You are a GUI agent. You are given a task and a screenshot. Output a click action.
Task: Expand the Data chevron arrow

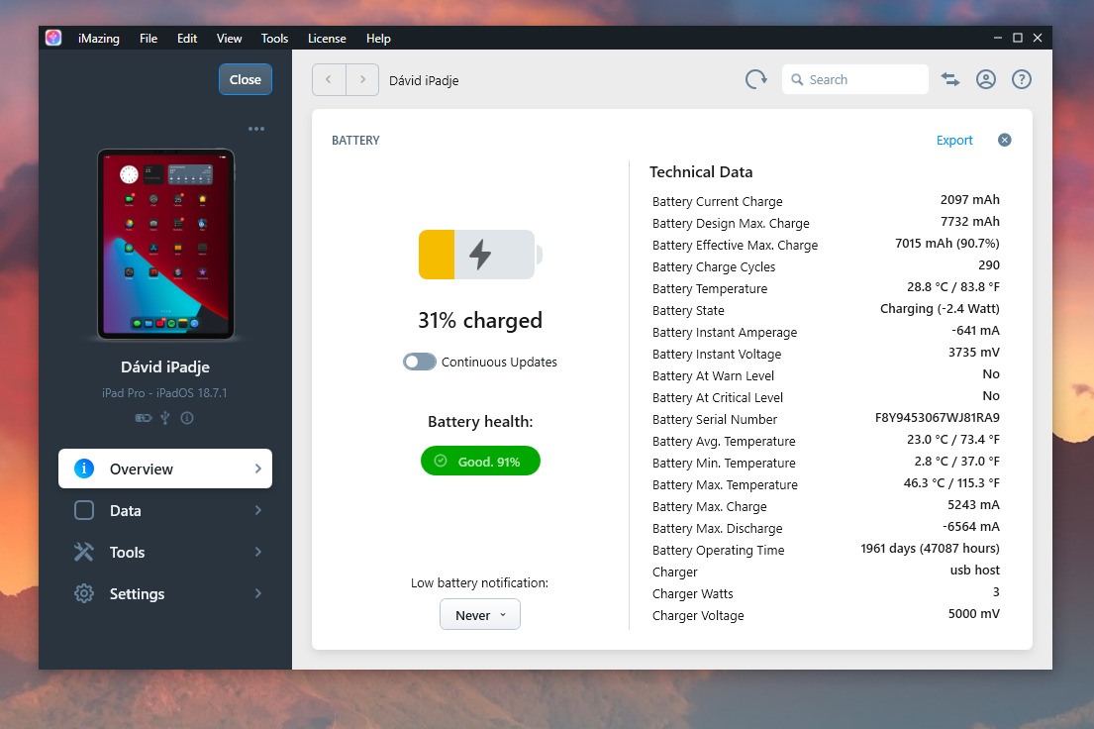(x=258, y=510)
